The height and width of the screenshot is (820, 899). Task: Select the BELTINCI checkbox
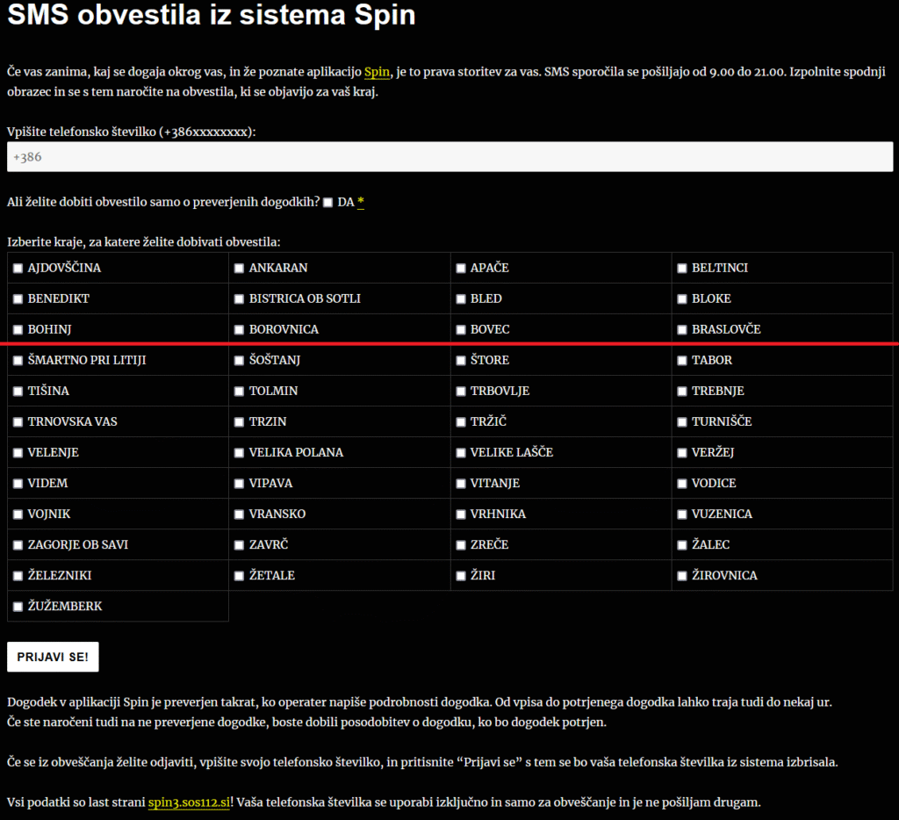(682, 269)
